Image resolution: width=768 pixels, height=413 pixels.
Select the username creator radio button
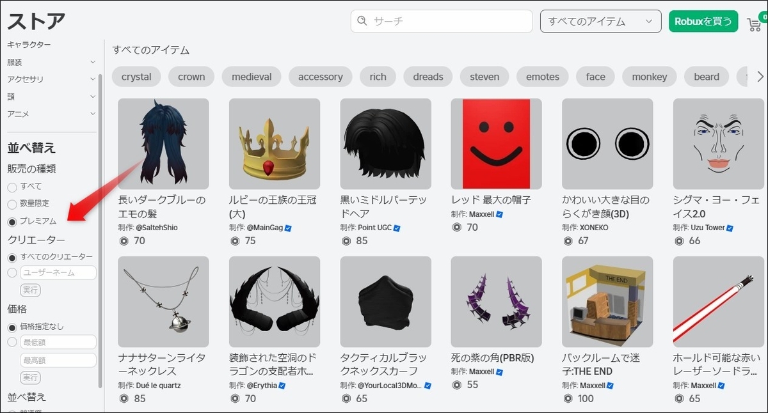point(12,273)
